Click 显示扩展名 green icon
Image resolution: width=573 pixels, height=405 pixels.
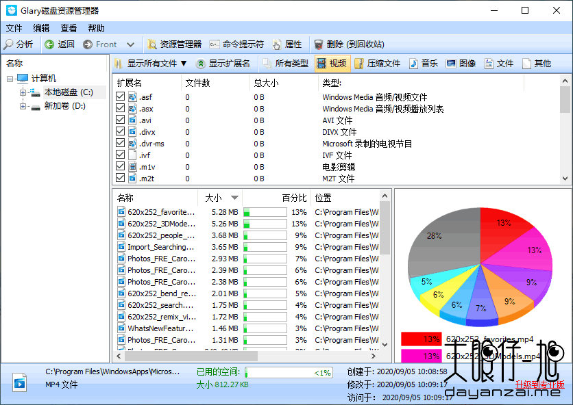[x=200, y=64]
